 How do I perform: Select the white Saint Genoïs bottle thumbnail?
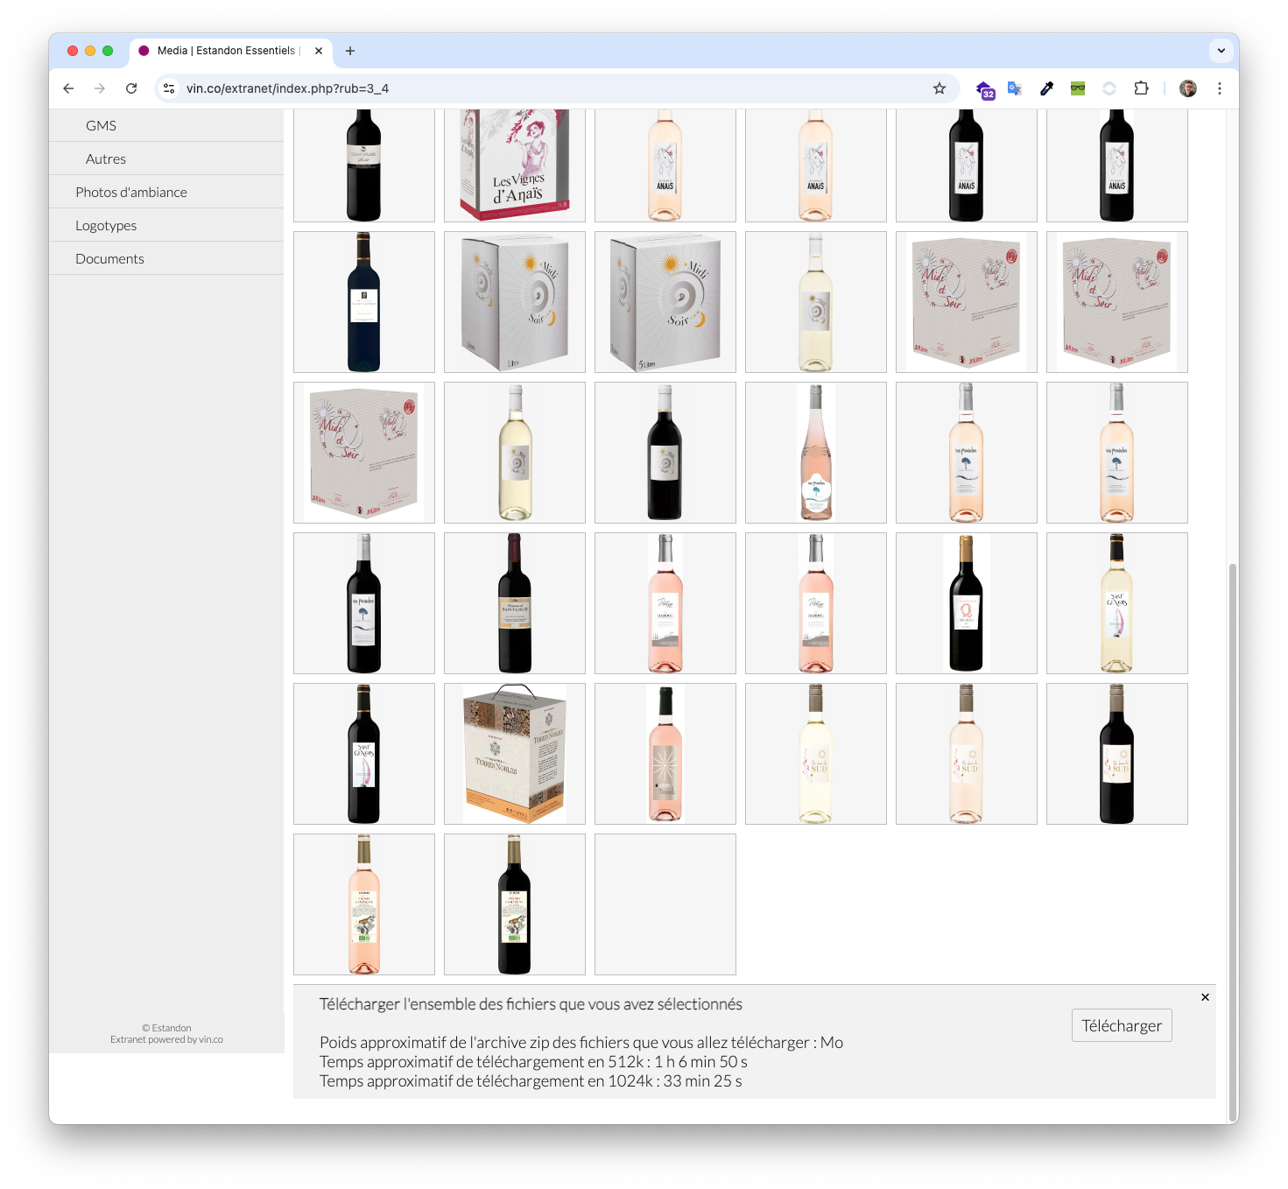[1117, 603]
